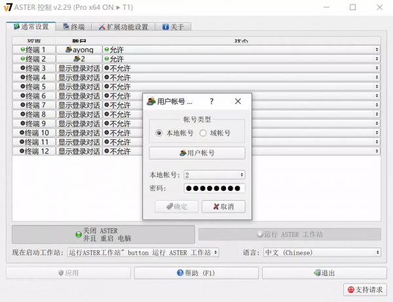
Task: Click the red 支持请求 support icon
Action: point(350,290)
